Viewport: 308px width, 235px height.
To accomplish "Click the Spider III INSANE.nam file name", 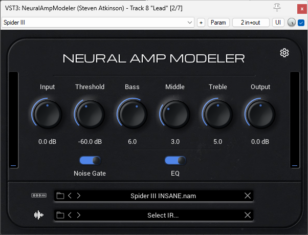I will click(163, 196).
